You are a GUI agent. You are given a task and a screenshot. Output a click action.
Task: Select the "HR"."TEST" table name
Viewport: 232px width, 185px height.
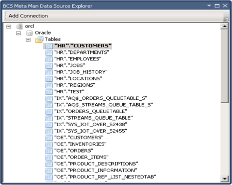tap(69, 92)
